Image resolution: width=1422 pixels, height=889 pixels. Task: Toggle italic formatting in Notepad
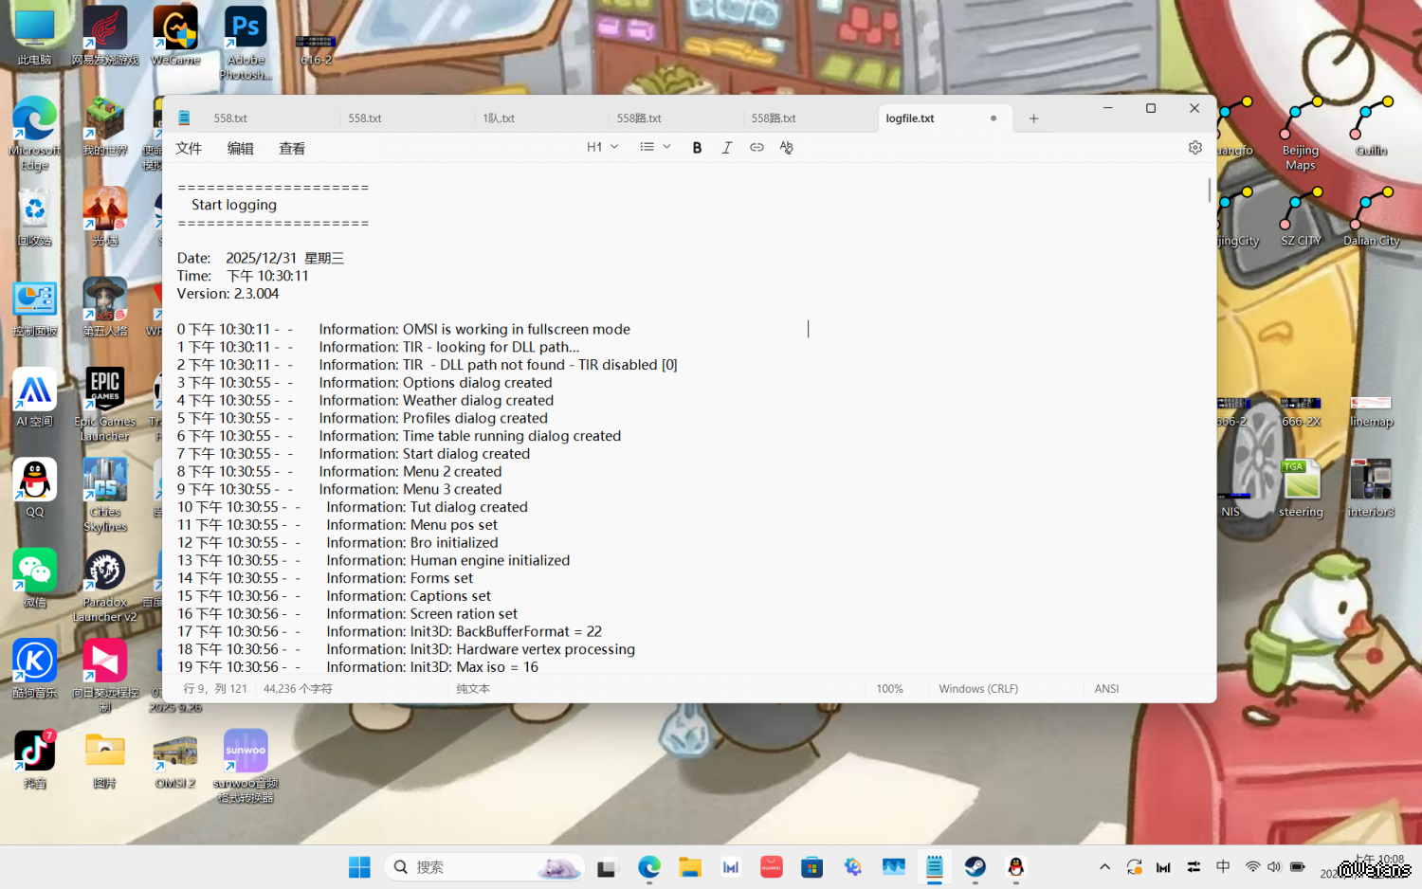pyautogui.click(x=727, y=148)
